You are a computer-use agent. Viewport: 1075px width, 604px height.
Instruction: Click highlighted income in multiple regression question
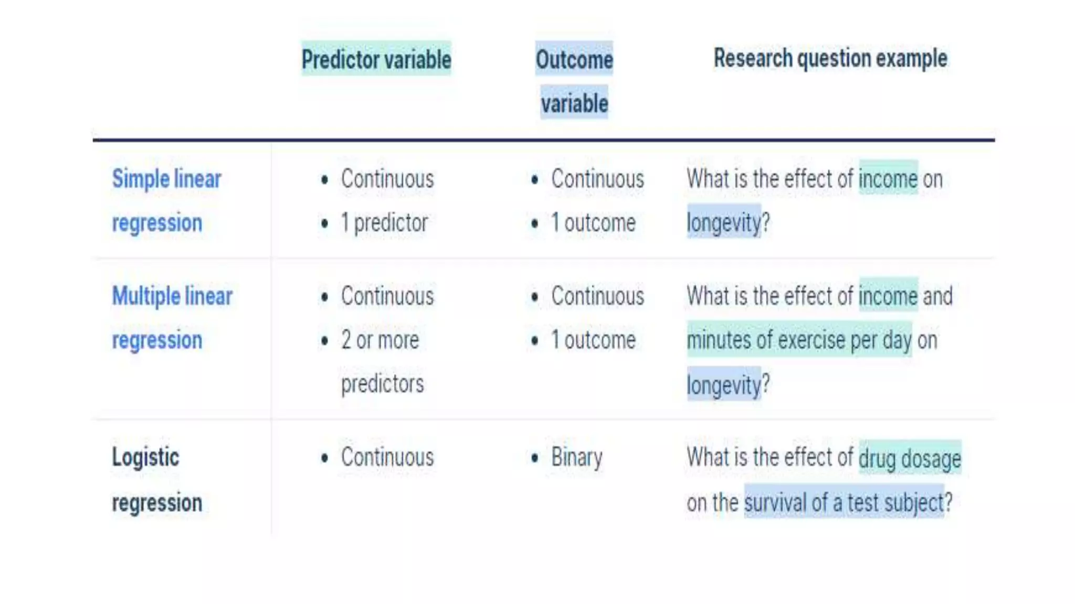[x=888, y=296]
